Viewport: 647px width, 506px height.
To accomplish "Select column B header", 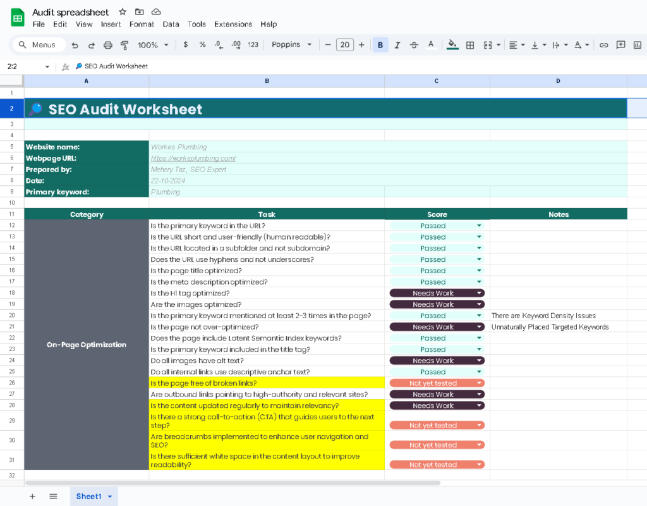I will [267, 81].
